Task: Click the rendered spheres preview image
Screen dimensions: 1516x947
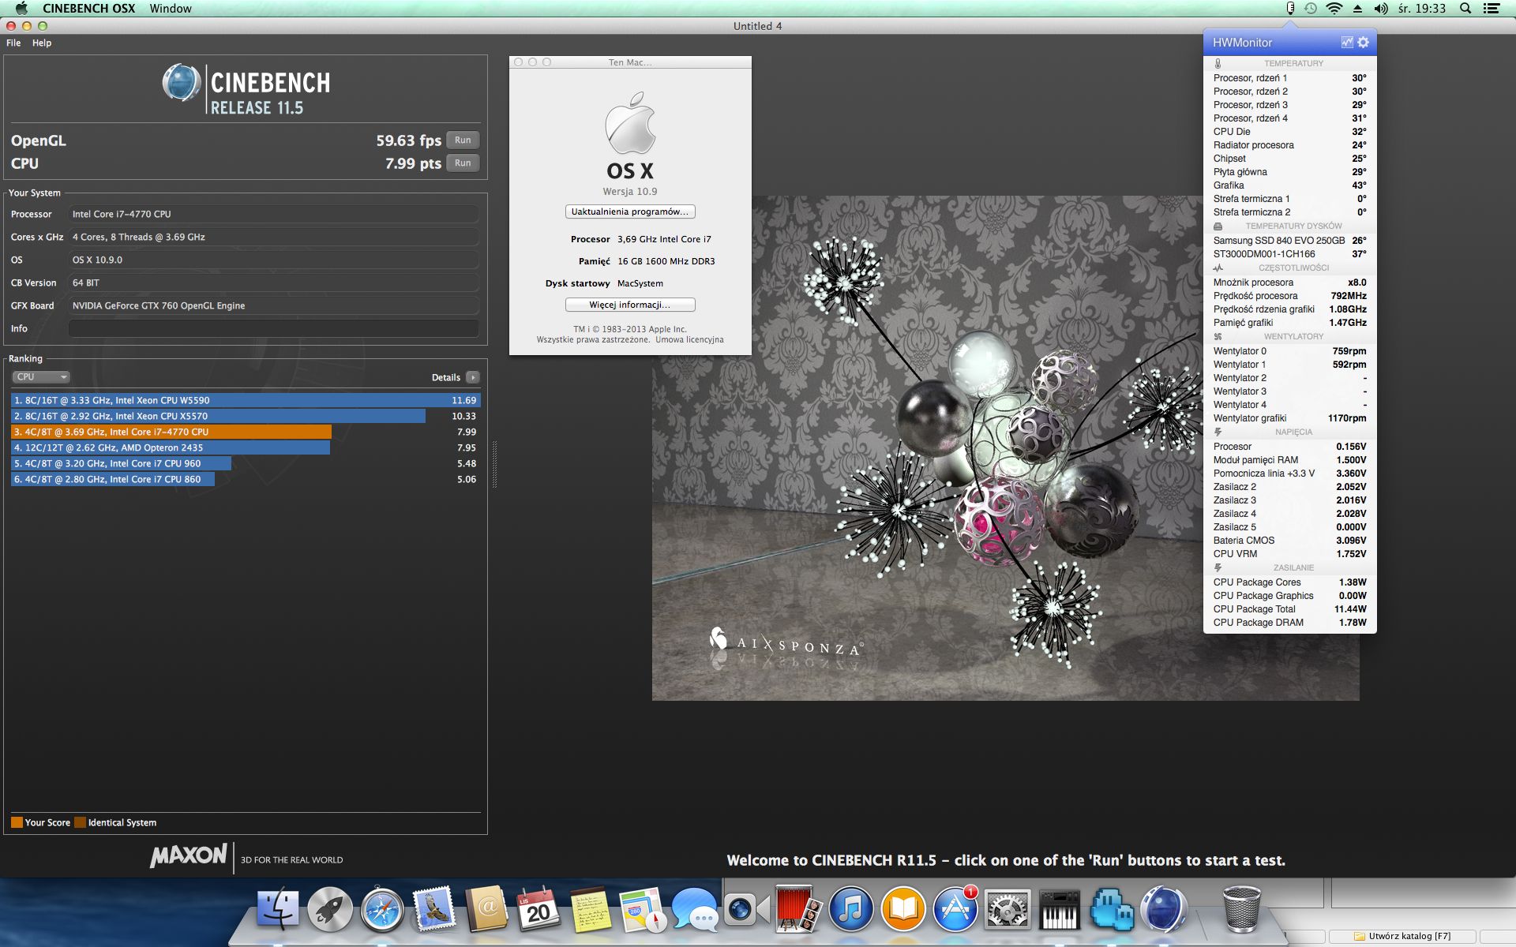Action: point(1005,448)
